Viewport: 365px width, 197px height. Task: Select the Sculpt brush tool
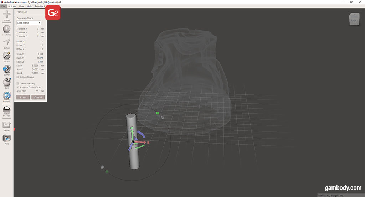point(6,56)
